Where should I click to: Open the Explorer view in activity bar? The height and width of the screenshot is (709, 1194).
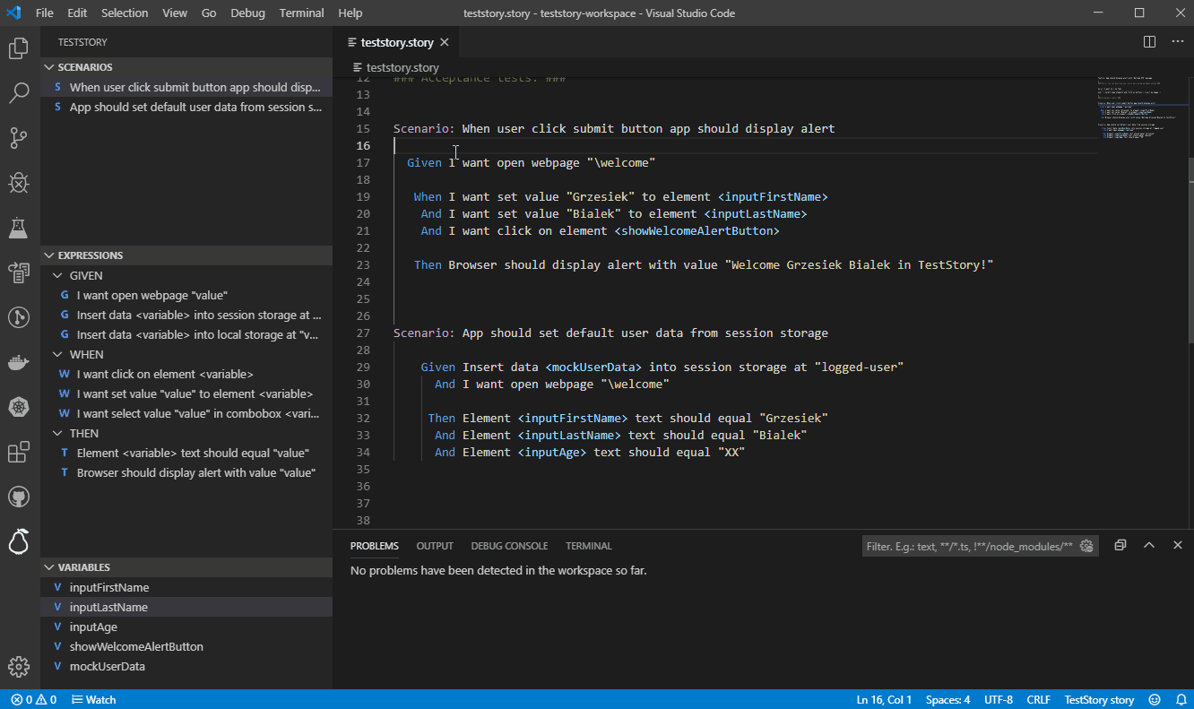click(18, 48)
